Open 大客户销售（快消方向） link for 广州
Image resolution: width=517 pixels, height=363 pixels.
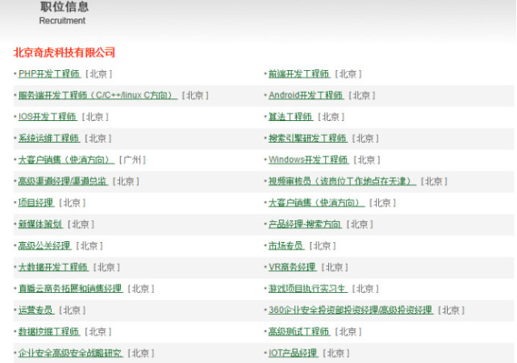click(x=66, y=160)
